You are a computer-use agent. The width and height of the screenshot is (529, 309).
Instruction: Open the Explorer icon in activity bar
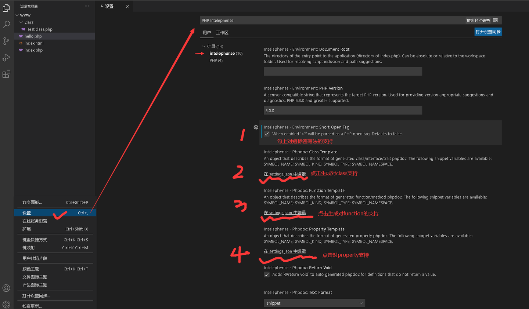coord(6,8)
